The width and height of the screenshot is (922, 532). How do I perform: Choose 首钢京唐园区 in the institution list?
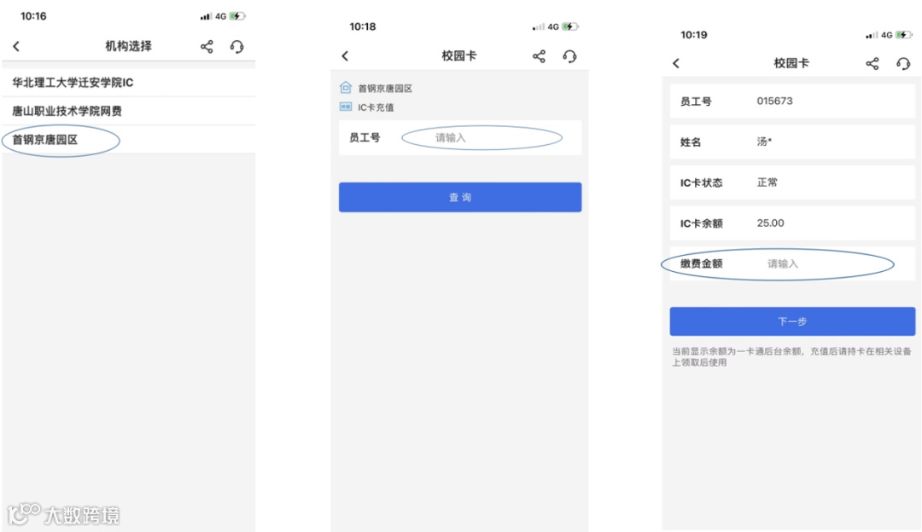(129, 139)
